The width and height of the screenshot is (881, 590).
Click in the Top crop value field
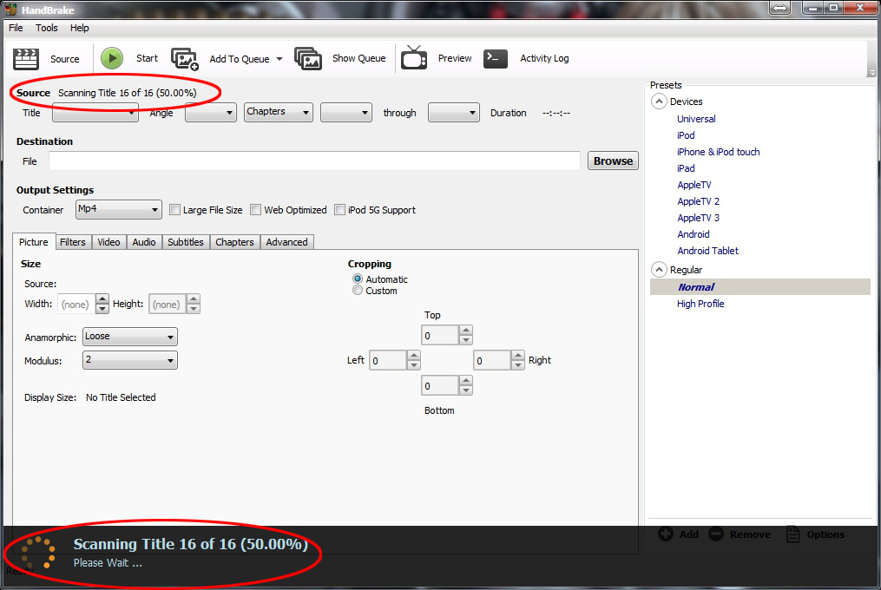click(x=440, y=336)
